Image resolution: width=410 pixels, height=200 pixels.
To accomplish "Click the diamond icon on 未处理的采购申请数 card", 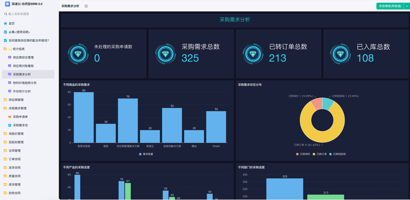I will 78,54.
